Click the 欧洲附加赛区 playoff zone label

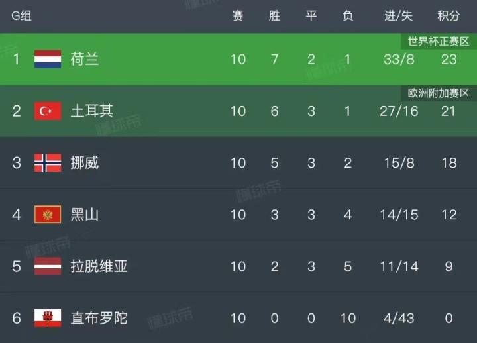point(439,93)
